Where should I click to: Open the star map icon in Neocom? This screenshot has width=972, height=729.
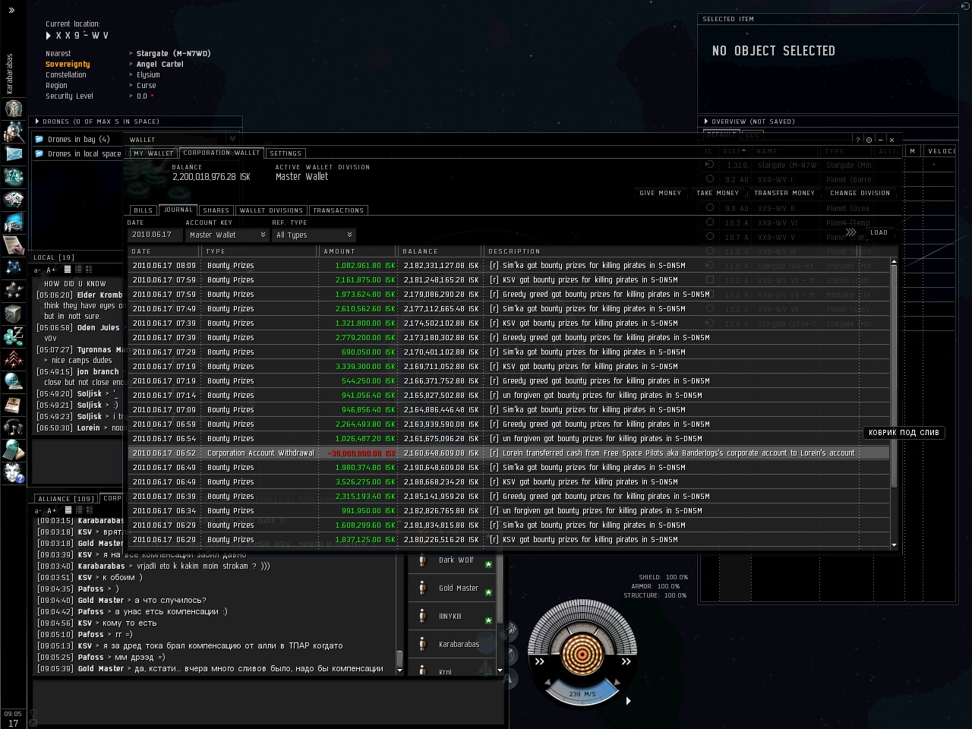pos(14,267)
